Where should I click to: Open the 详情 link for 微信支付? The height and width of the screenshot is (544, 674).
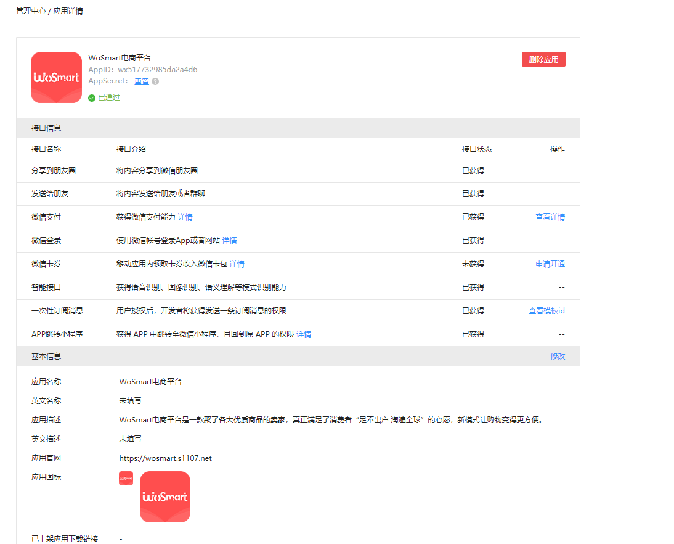click(x=185, y=217)
